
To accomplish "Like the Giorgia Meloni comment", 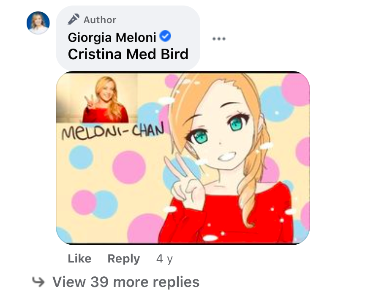I will click(x=79, y=259).
